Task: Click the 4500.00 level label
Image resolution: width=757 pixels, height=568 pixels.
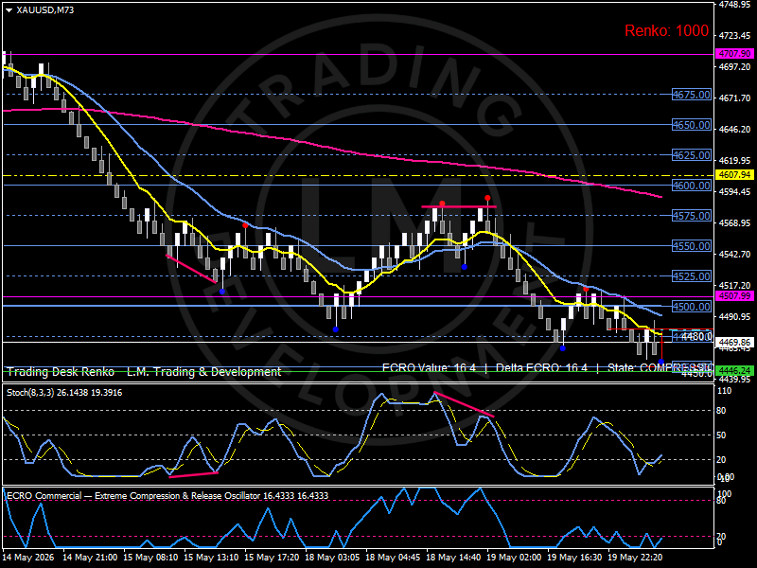Action: pyautogui.click(x=692, y=307)
